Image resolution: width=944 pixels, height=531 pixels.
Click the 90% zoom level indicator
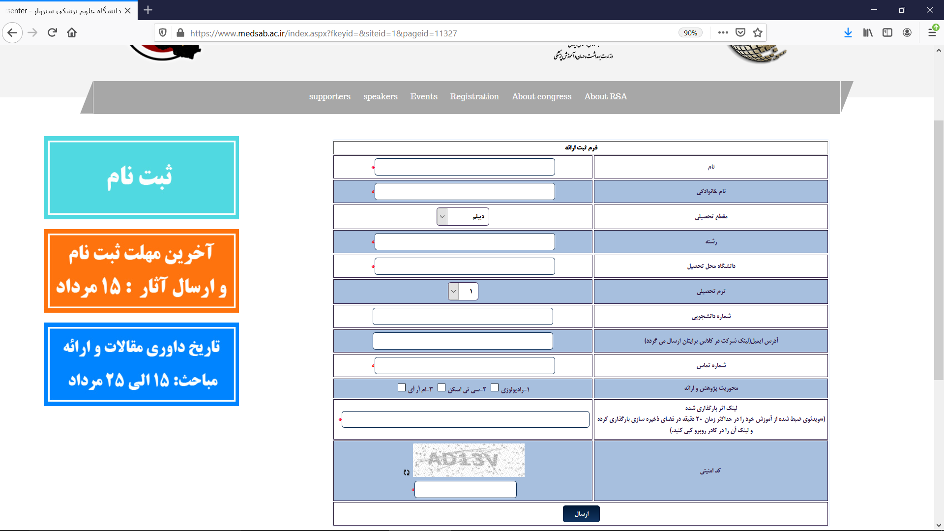(690, 33)
